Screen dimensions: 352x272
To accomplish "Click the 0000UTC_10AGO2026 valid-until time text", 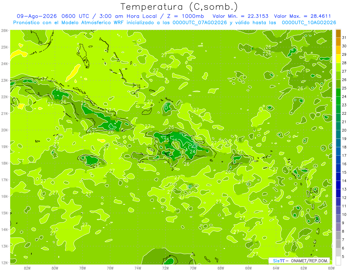I will pyautogui.click(x=309, y=23).
